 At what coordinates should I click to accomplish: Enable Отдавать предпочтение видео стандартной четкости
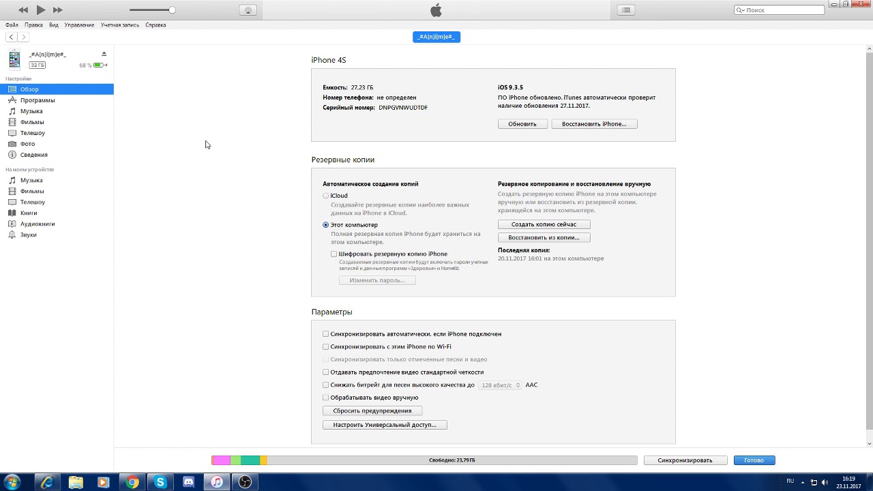click(326, 372)
